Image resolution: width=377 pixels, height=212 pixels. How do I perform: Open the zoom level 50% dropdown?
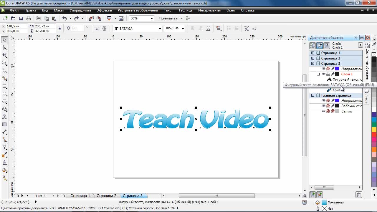click(152, 18)
